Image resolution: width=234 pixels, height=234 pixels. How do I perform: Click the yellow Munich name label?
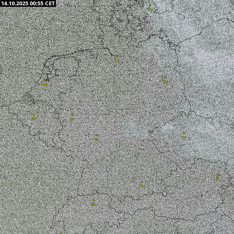pos(142,186)
